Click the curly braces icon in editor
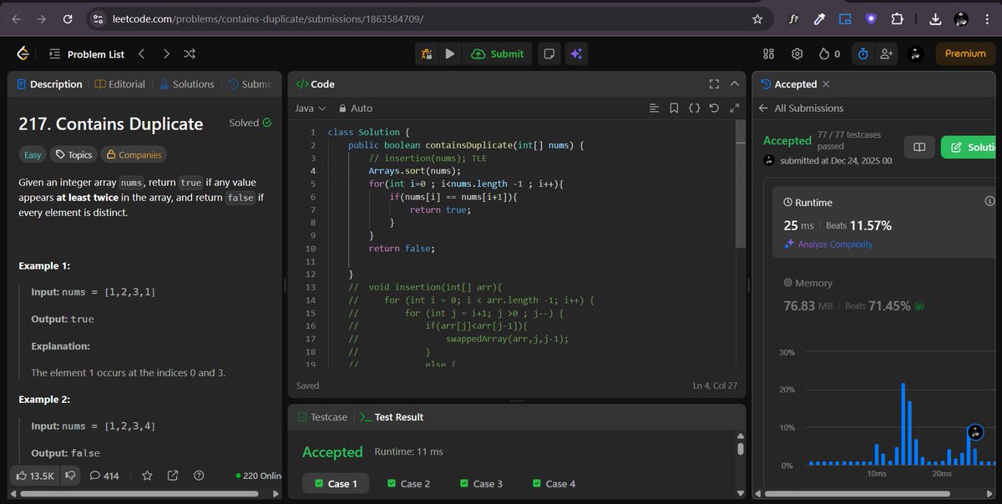Image resolution: width=1002 pixels, height=504 pixels. pos(694,108)
